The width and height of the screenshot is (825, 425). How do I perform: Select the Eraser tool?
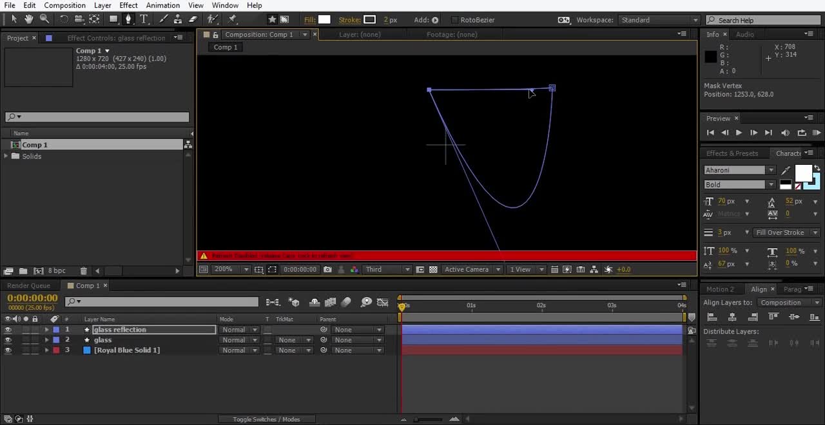click(193, 19)
